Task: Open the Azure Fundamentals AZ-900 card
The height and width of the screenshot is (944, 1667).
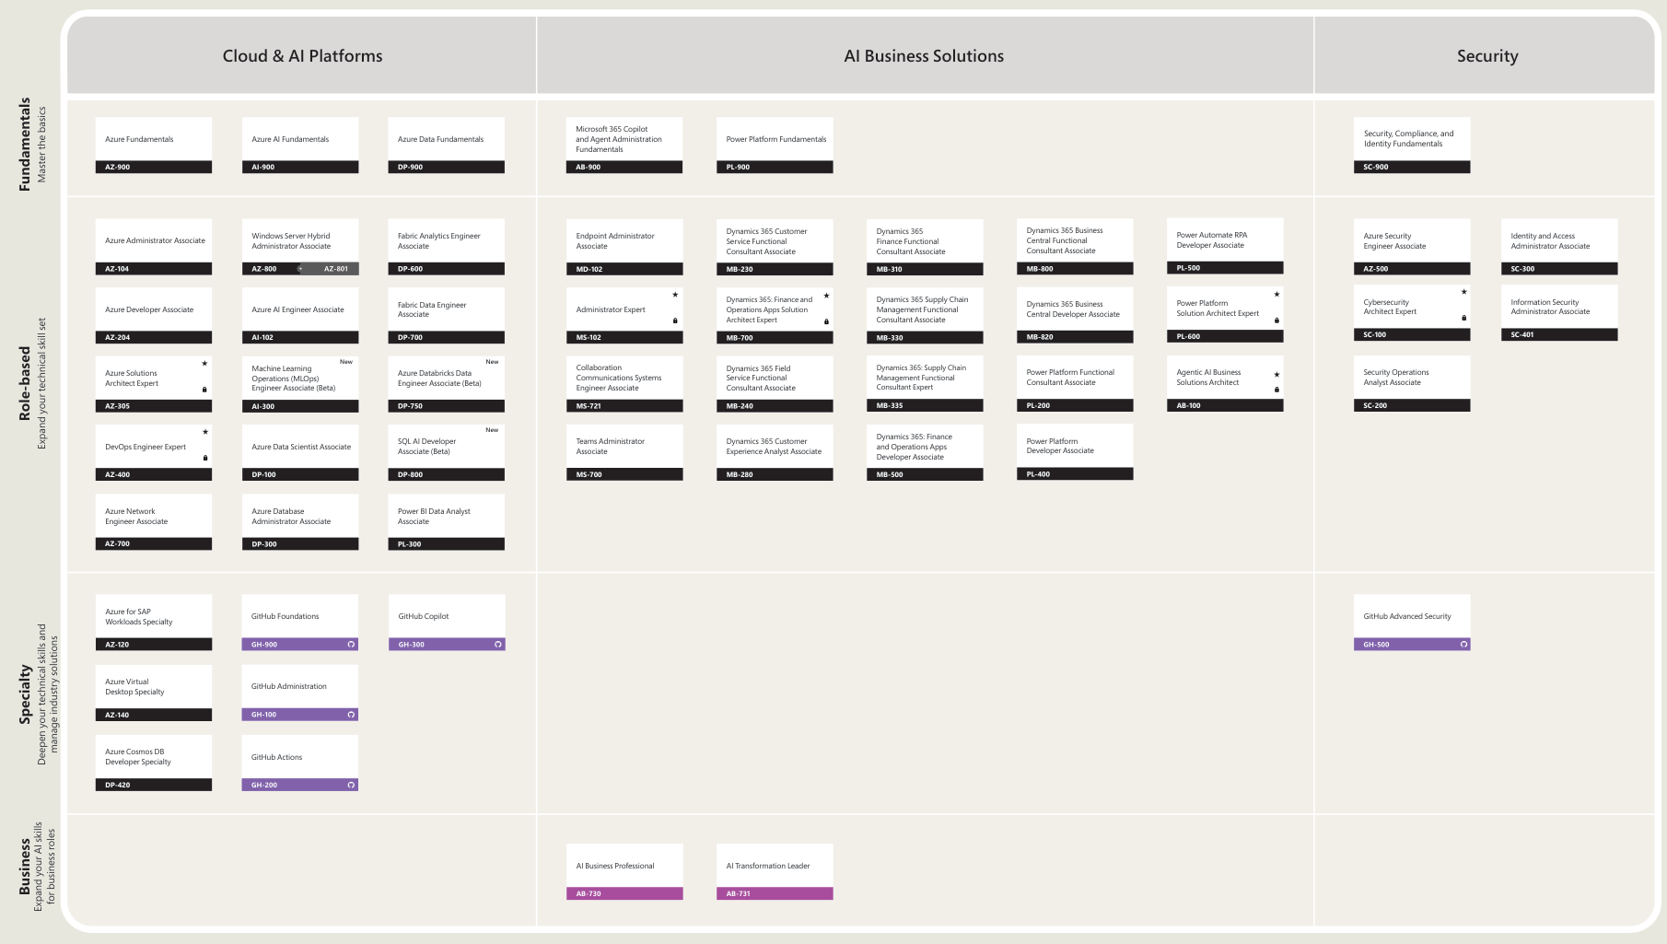Action: [154, 145]
